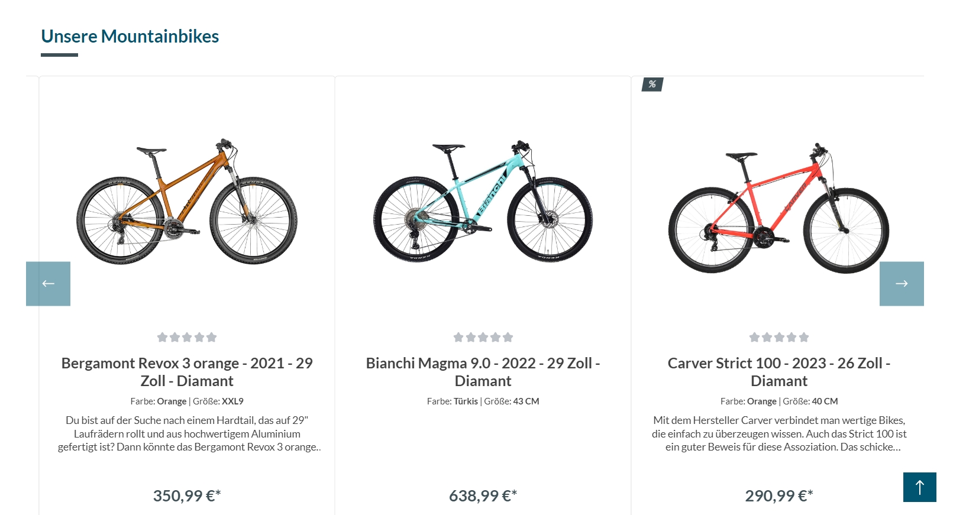This screenshot has height=515, width=953.
Task: Open the orange Bergamont bike image
Action: (187, 202)
